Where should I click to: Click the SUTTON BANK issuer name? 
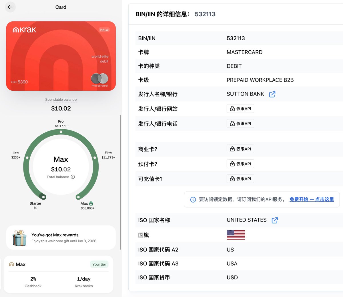245,94
